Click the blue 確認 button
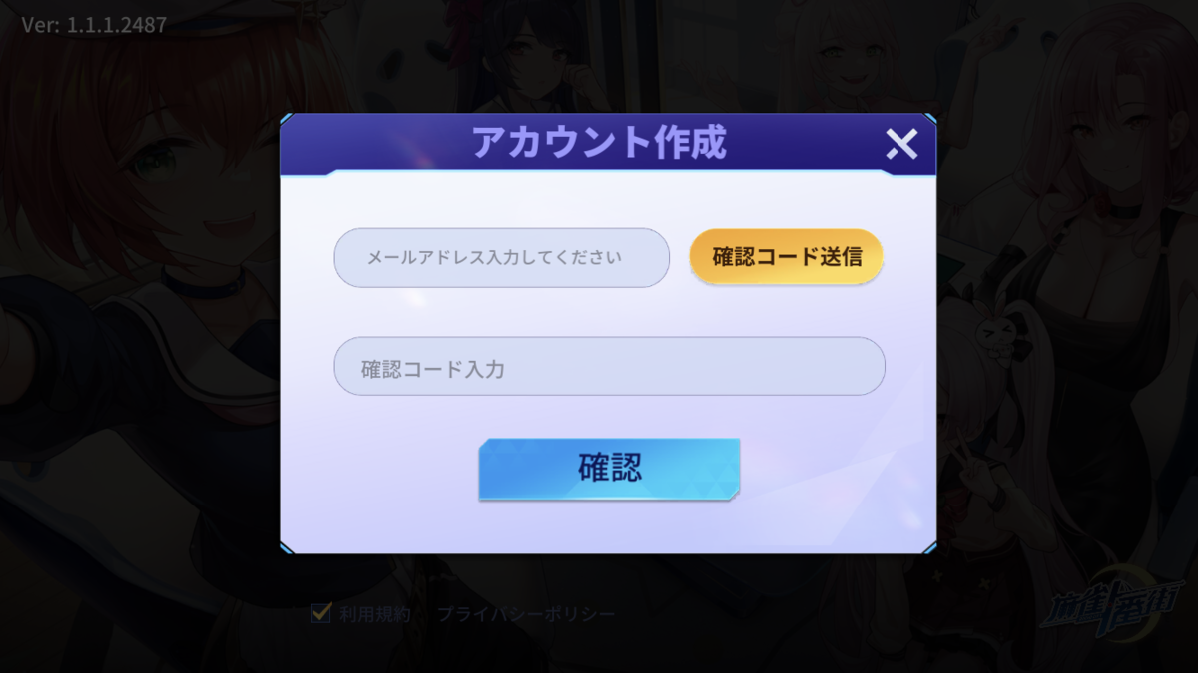The image size is (1198, 673). (x=609, y=469)
